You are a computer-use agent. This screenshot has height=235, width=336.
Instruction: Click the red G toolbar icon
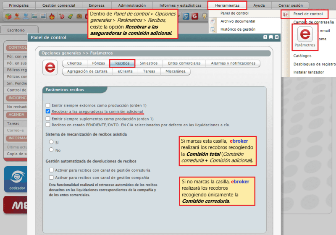click(x=195, y=16)
